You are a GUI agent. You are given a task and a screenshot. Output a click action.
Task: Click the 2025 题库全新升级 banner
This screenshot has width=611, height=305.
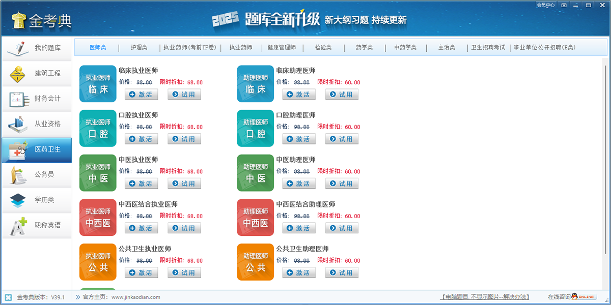coord(309,20)
